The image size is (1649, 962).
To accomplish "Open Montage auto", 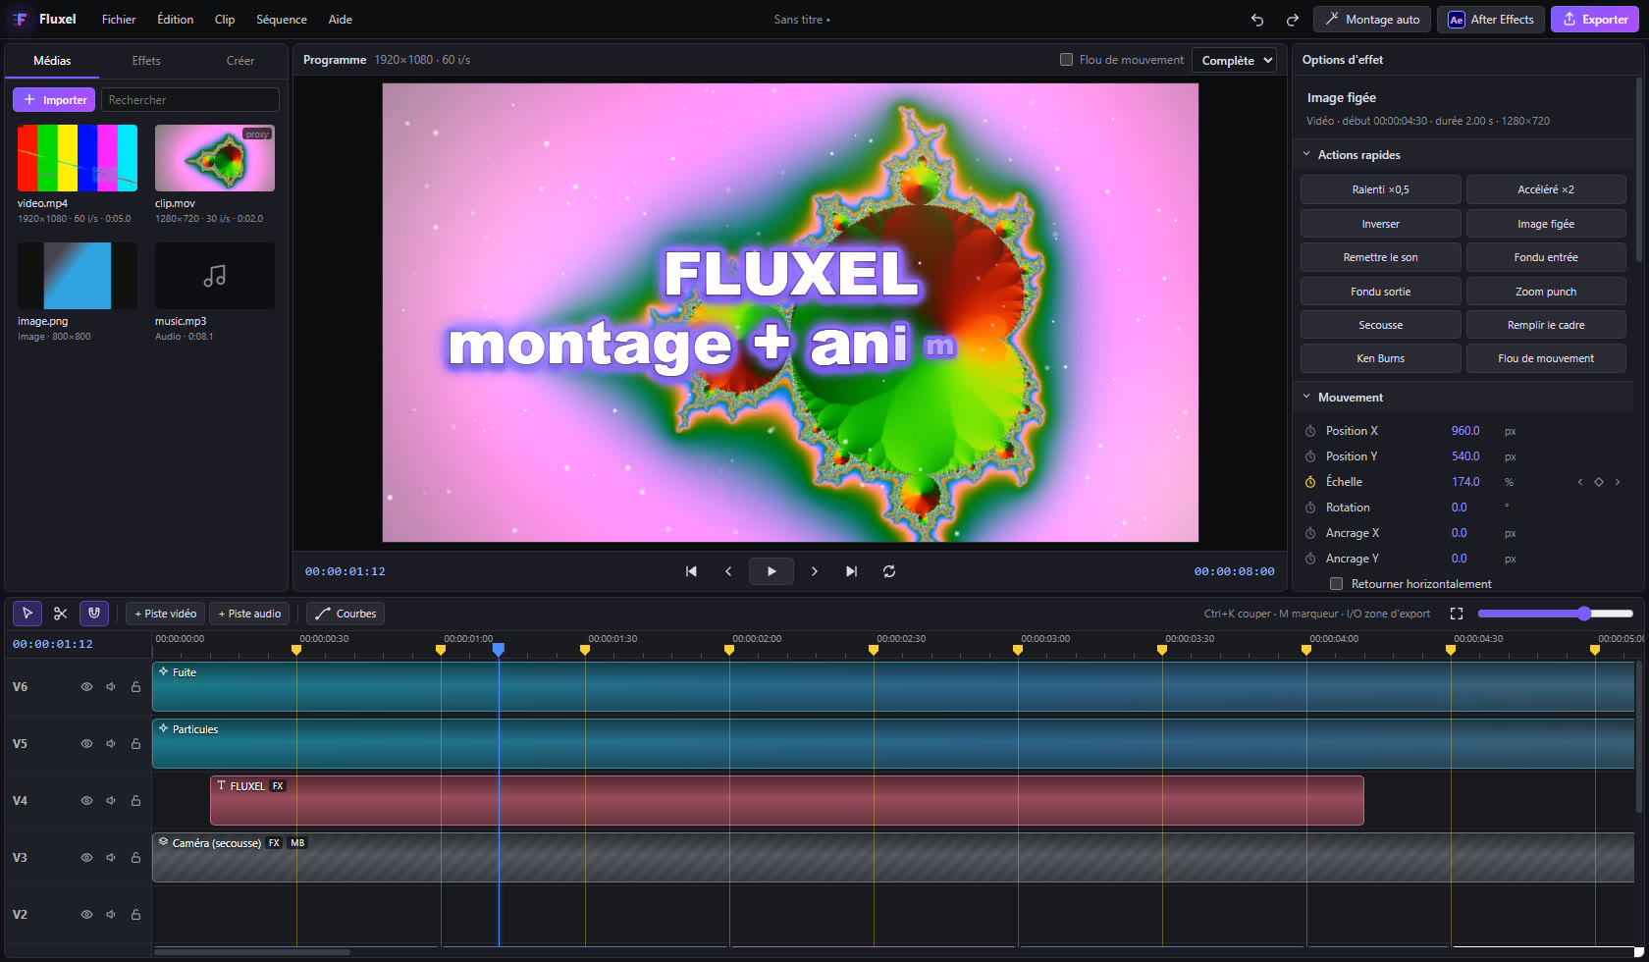I will (x=1372, y=20).
